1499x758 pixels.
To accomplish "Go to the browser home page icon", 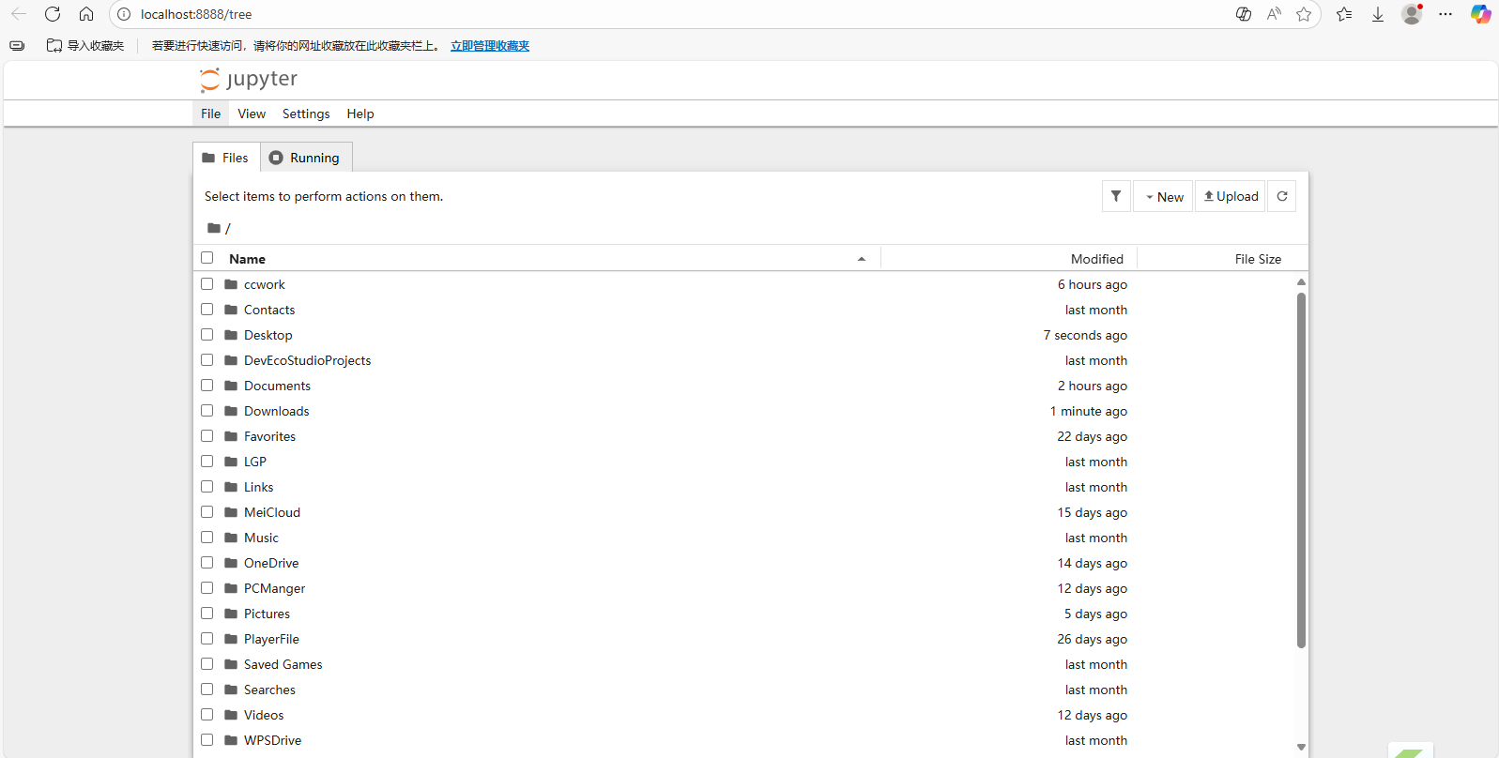I will click(86, 14).
